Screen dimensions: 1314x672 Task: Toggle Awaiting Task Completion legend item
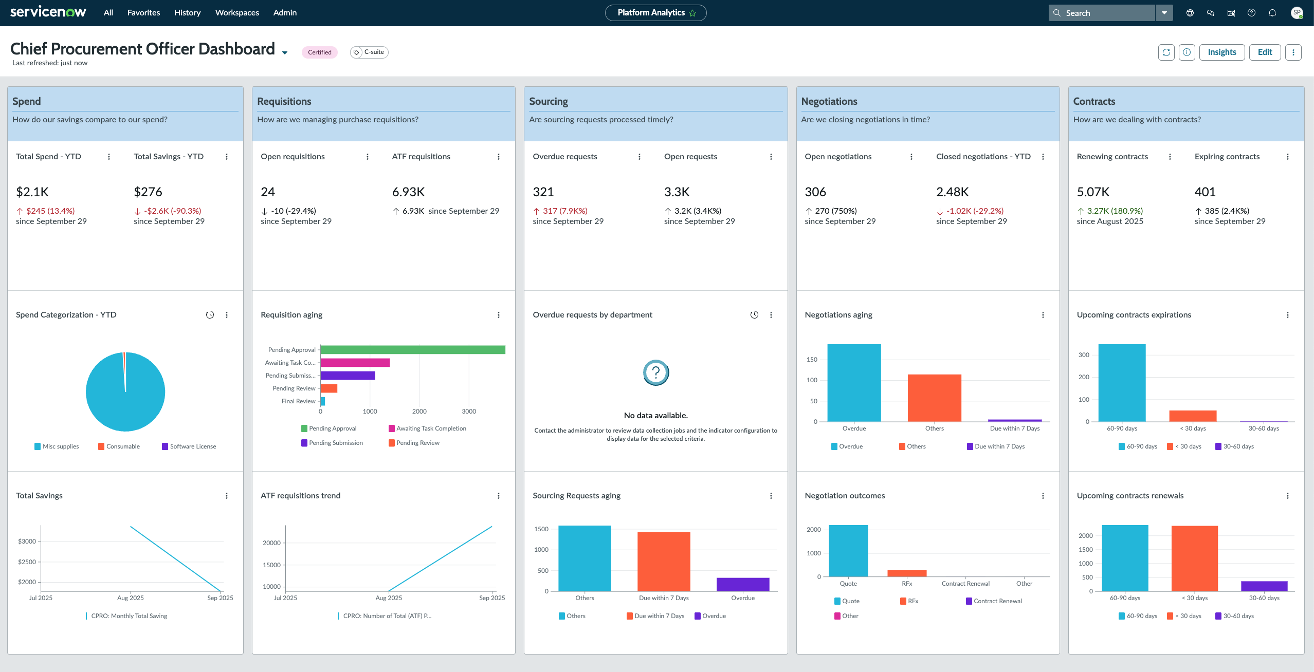(x=427, y=428)
